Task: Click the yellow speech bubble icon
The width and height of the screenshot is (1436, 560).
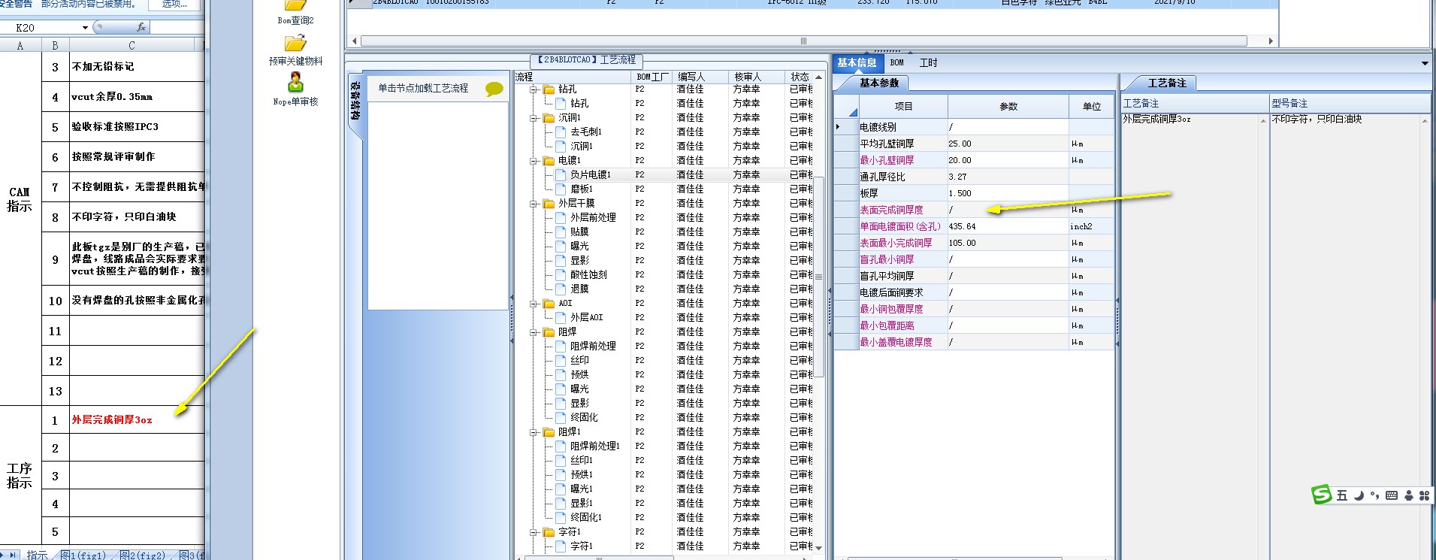Action: (x=494, y=89)
